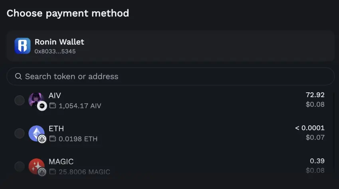Viewport: 339px width, 189px height.
Task: Click the Ronin Wallet logo icon
Action: point(22,46)
